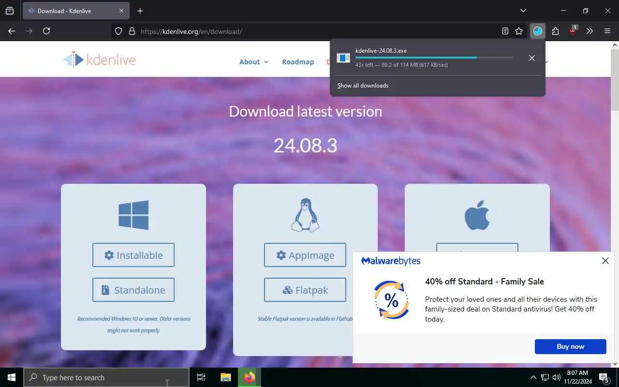Image resolution: width=619 pixels, height=387 pixels.
Task: Download the Linux AppImage
Action: pyautogui.click(x=305, y=255)
